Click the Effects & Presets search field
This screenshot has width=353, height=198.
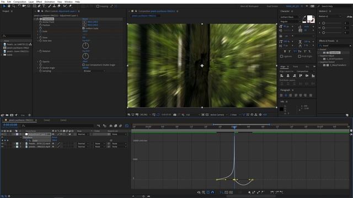335,46
